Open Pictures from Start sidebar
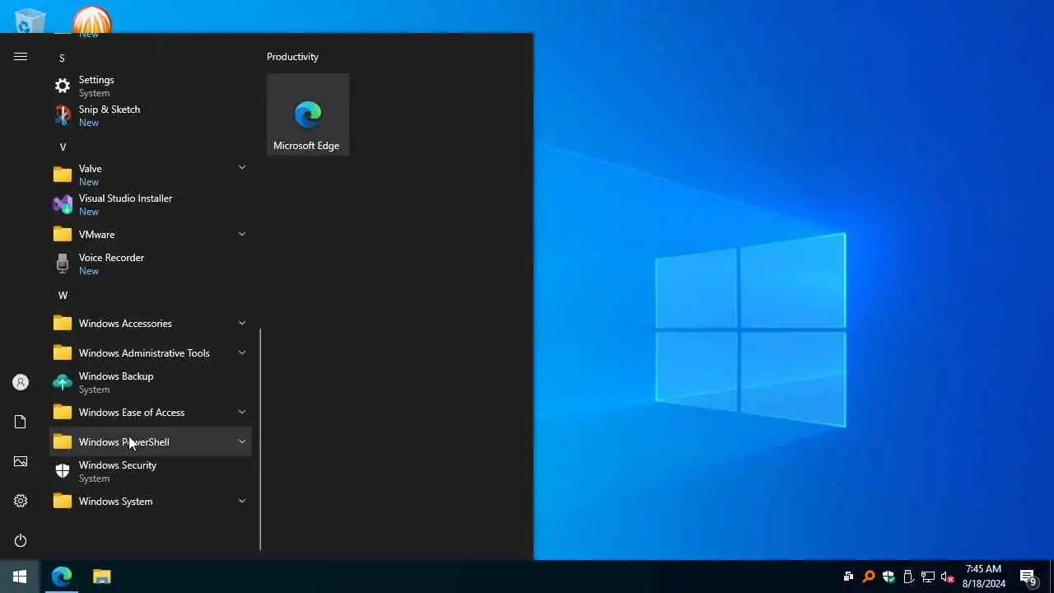Screen dimensions: 1054x593 tap(21, 461)
